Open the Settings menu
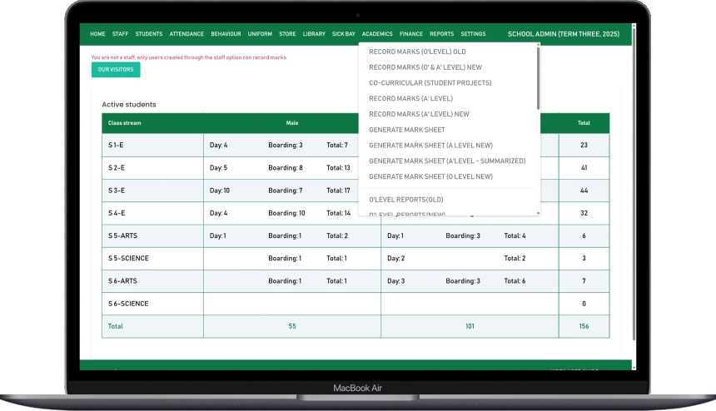Viewport: 716px width, 411px height. click(473, 34)
